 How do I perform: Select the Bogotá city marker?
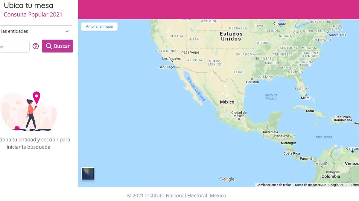pyautogui.click(x=327, y=172)
